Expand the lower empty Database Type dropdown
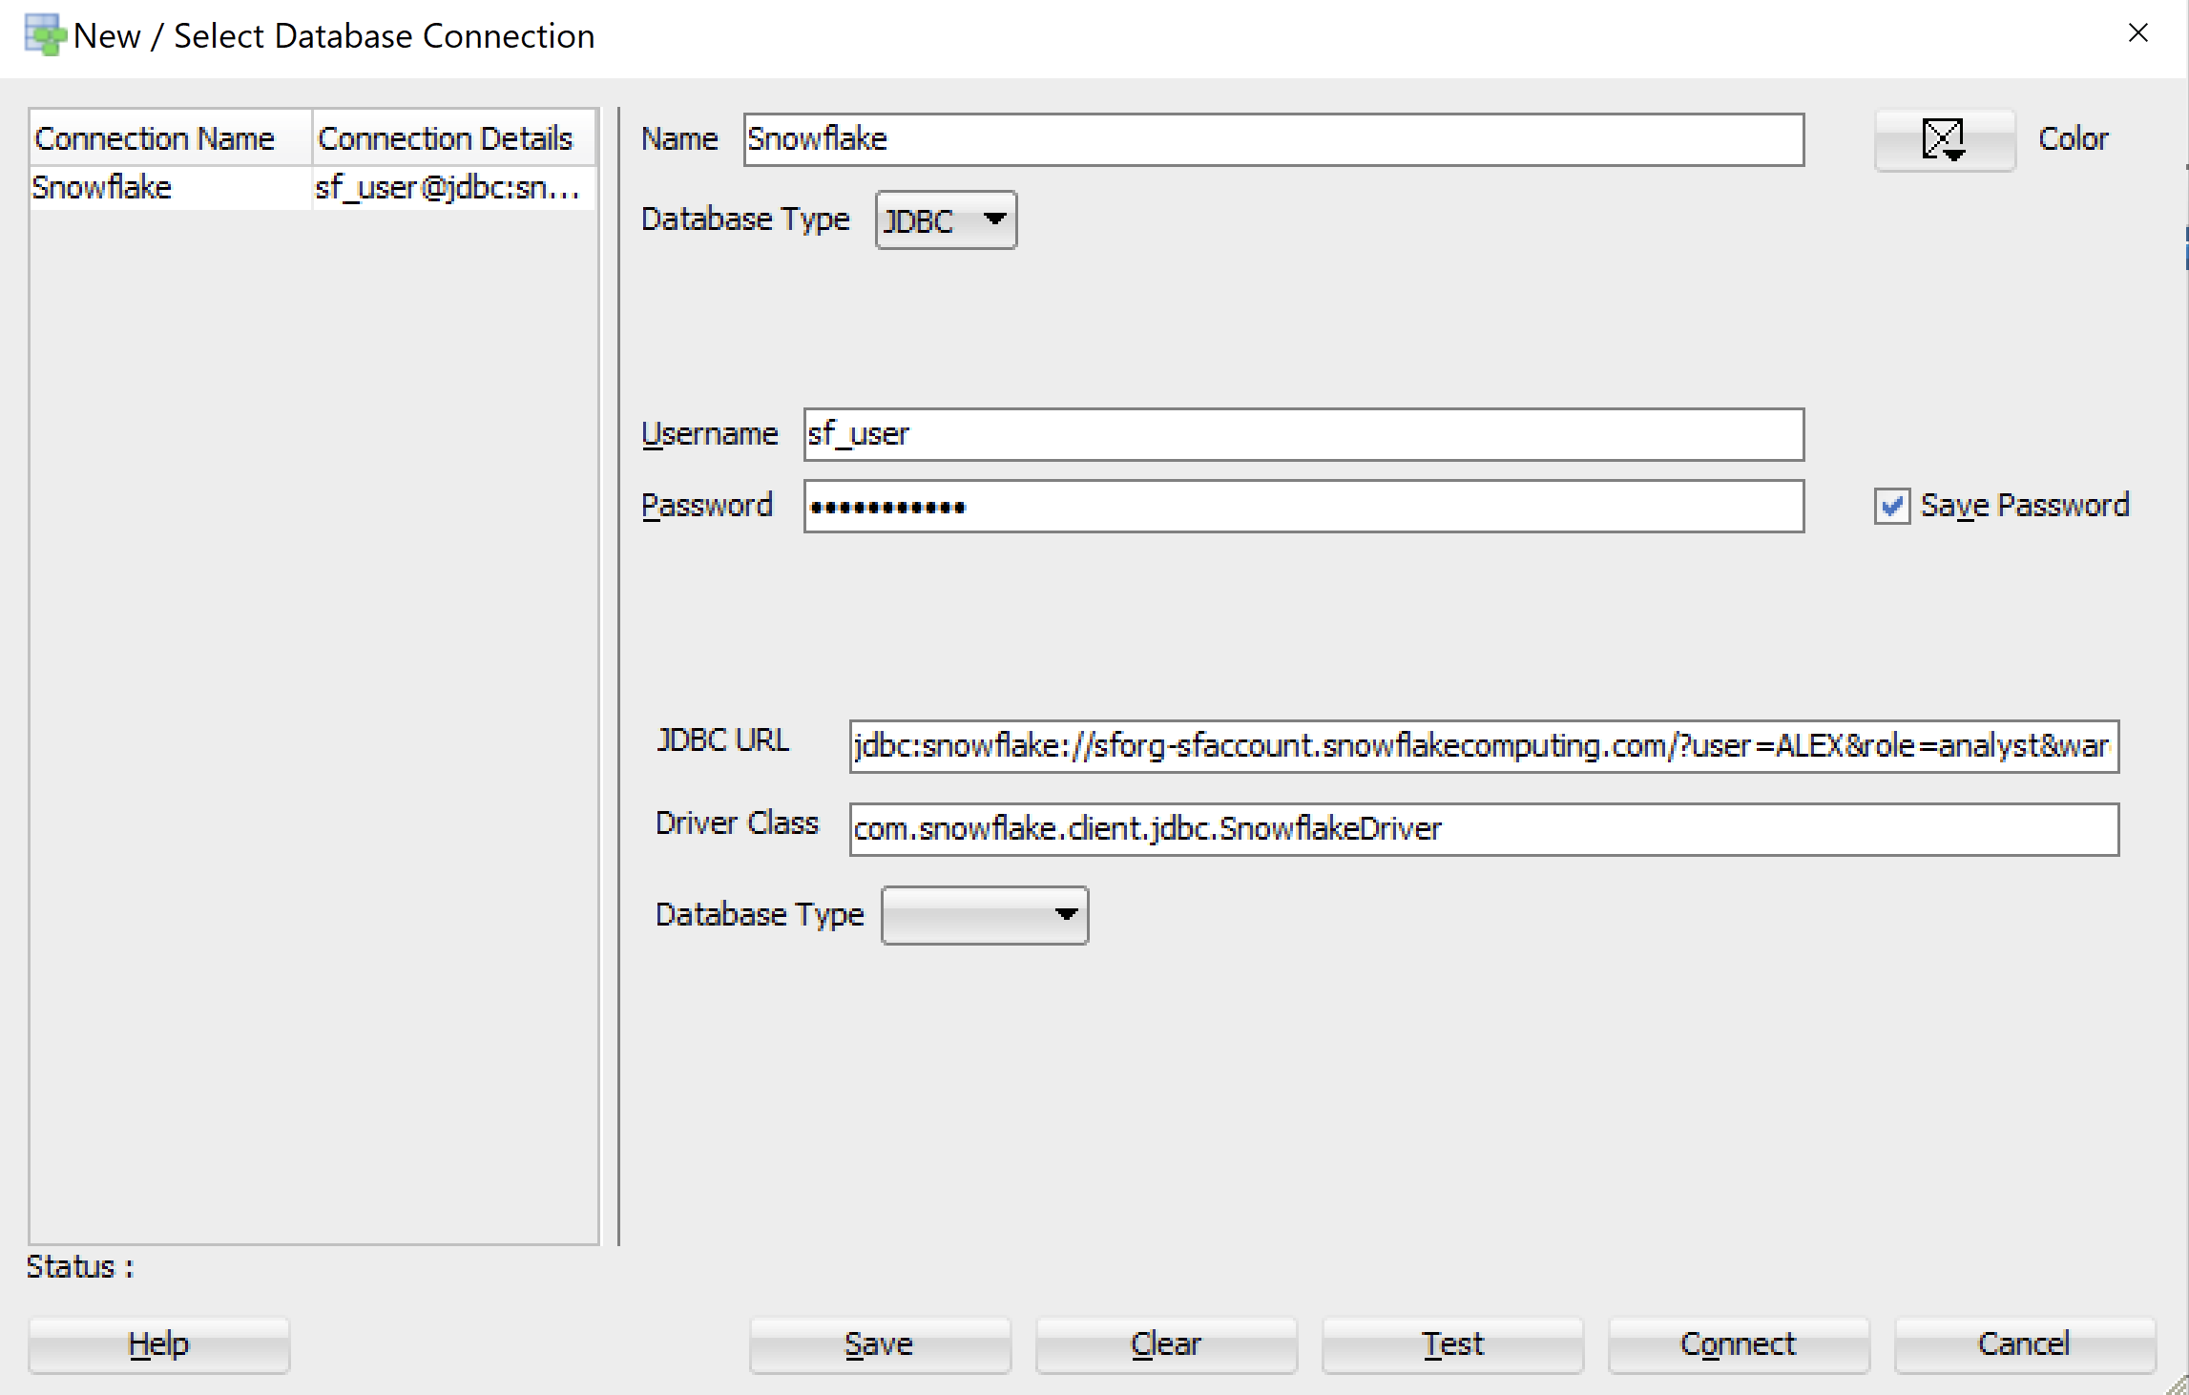Screen dimensions: 2189x1395 [x=984, y=915]
